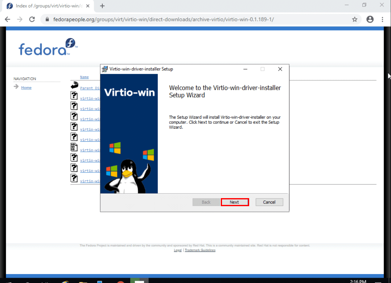Open the Parent Directory link
This screenshot has height=283, width=391.
(90, 88)
